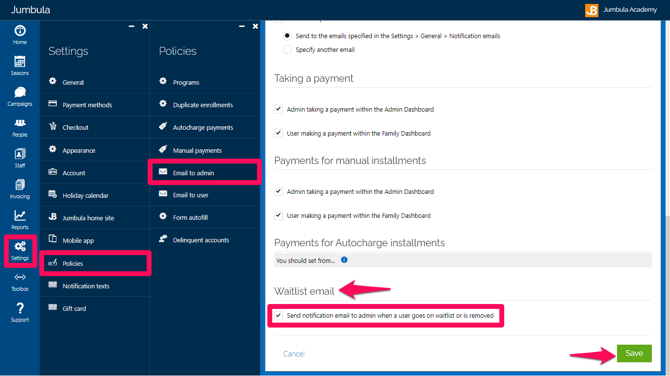Click the card icon next to Payment methods

point(52,104)
